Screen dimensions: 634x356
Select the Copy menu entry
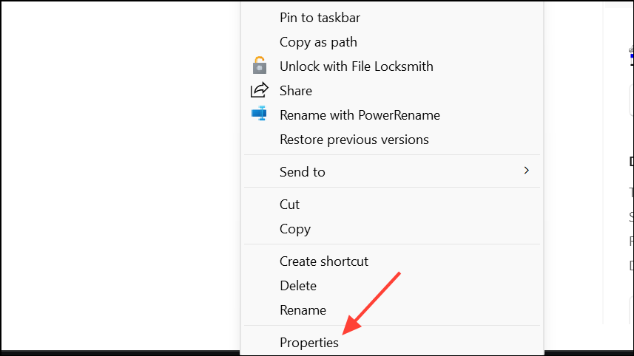pos(294,228)
